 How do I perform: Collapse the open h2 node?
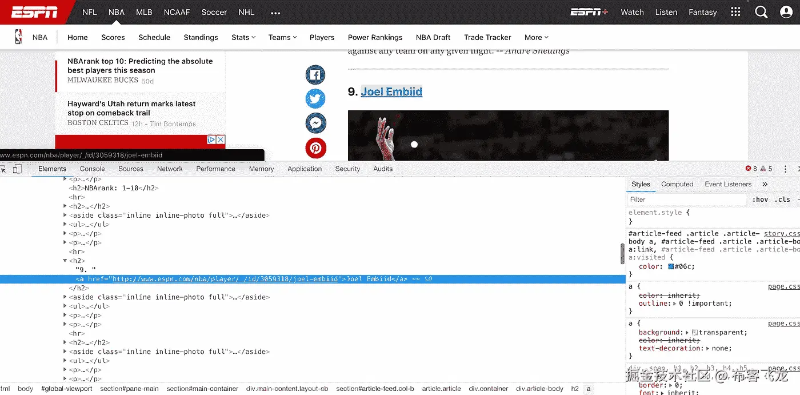pos(65,261)
